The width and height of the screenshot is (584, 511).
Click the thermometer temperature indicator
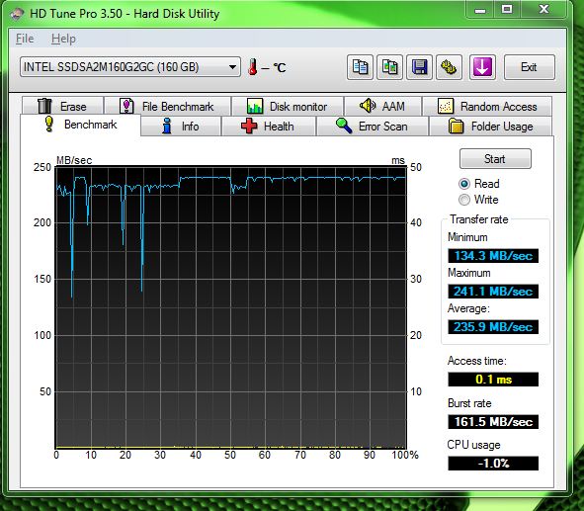[x=253, y=67]
